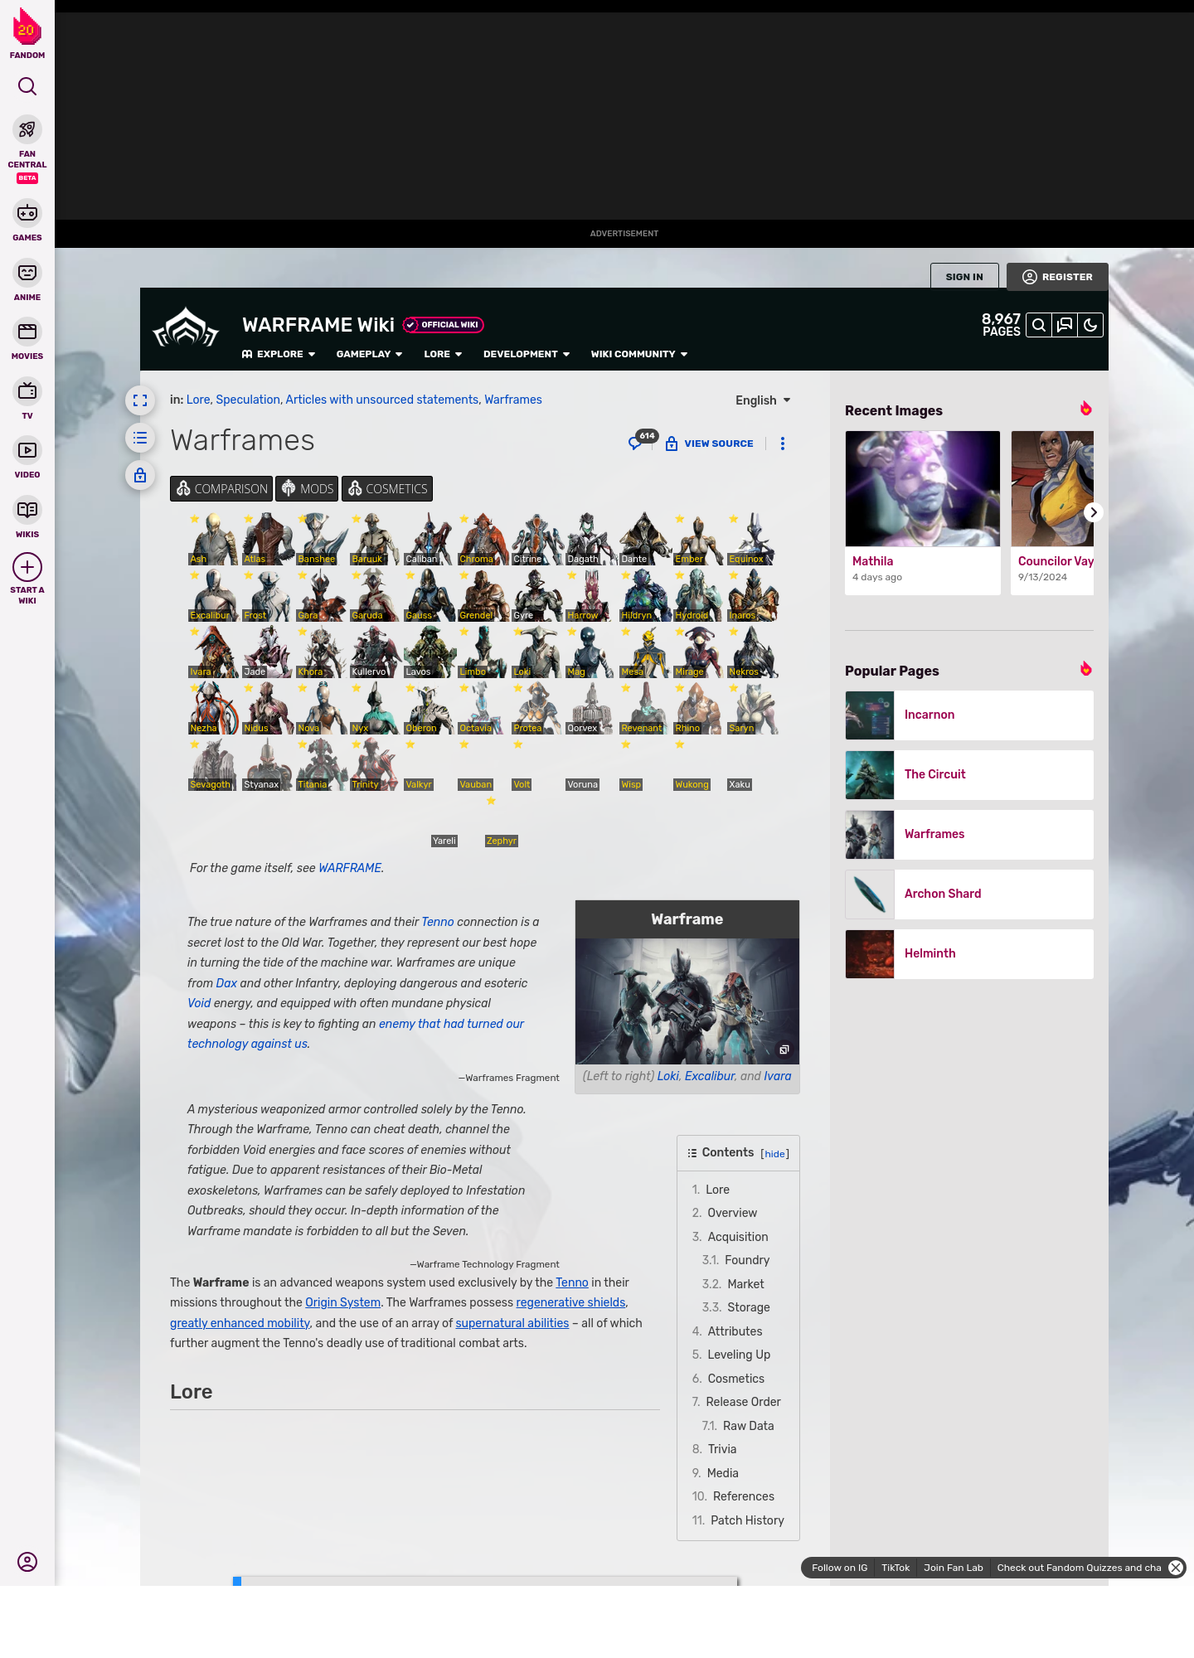Select the Excalibur warframe icon

click(214, 595)
